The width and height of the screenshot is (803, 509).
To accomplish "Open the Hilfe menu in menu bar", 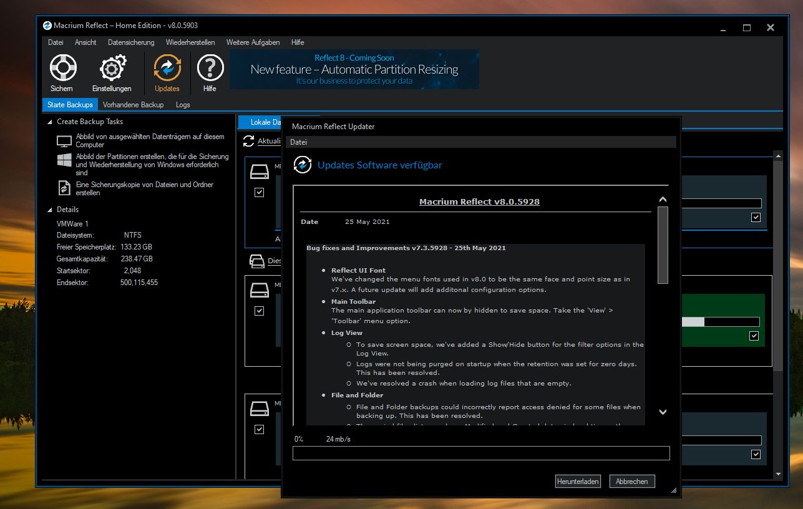I will pos(298,42).
